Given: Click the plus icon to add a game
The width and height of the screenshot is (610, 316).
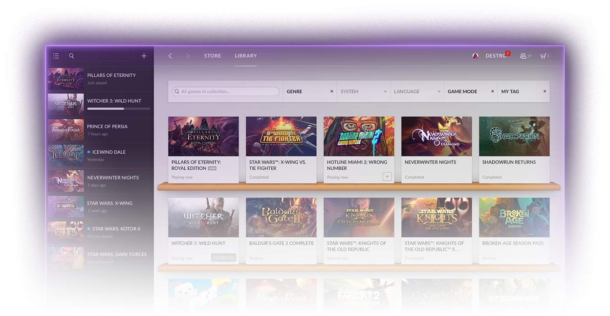Looking at the screenshot, I should click(x=144, y=56).
